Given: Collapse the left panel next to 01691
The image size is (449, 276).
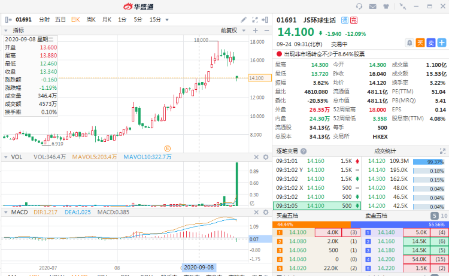Looking at the screenshot, I should click(x=8, y=20).
